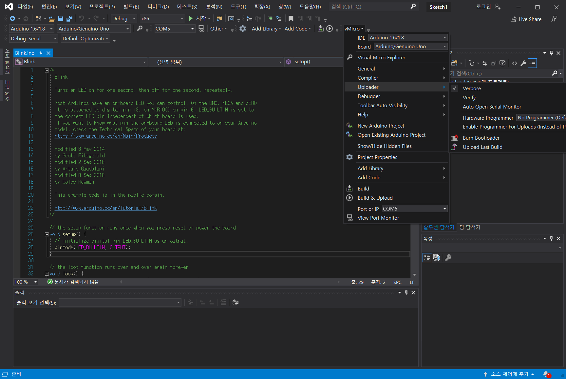Click the wrench properties icon in Solution Explorer toolbar

(x=523, y=63)
